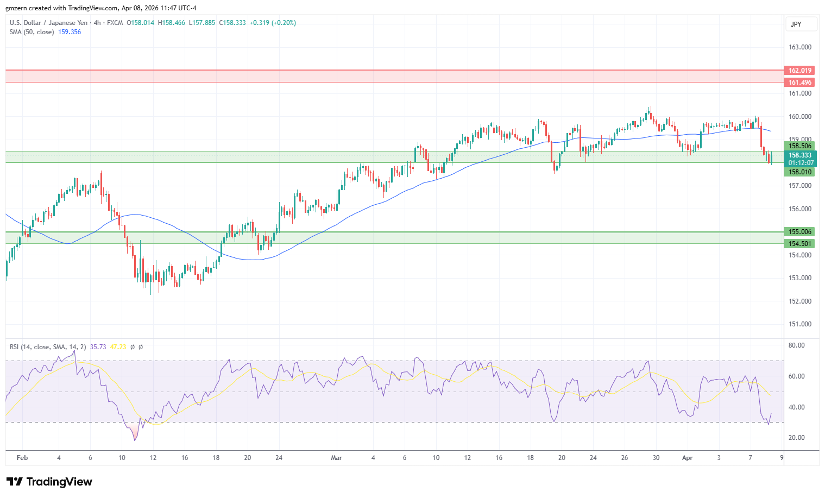Click the 161.496 red price label
825x498 pixels.
tap(800, 83)
